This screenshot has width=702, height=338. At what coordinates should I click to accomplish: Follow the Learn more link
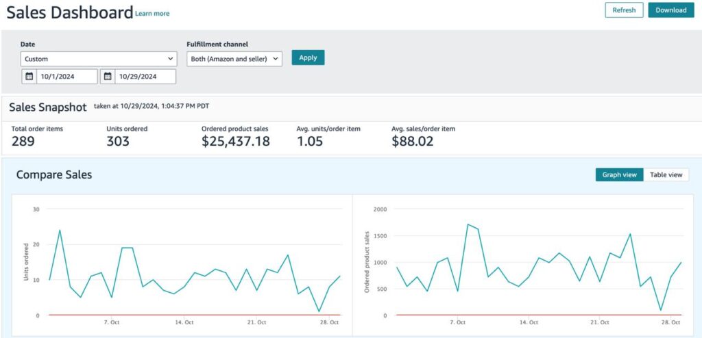pyautogui.click(x=152, y=14)
